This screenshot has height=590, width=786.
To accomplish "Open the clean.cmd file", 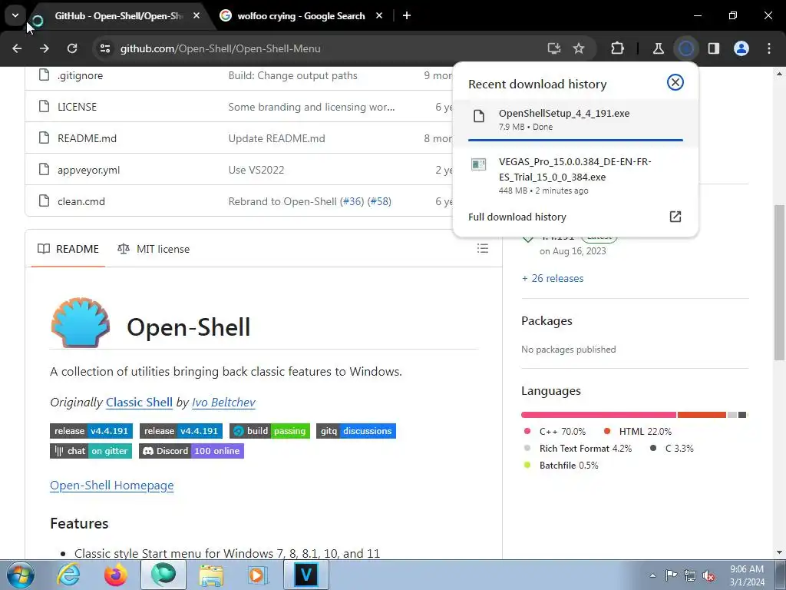I will tap(81, 202).
